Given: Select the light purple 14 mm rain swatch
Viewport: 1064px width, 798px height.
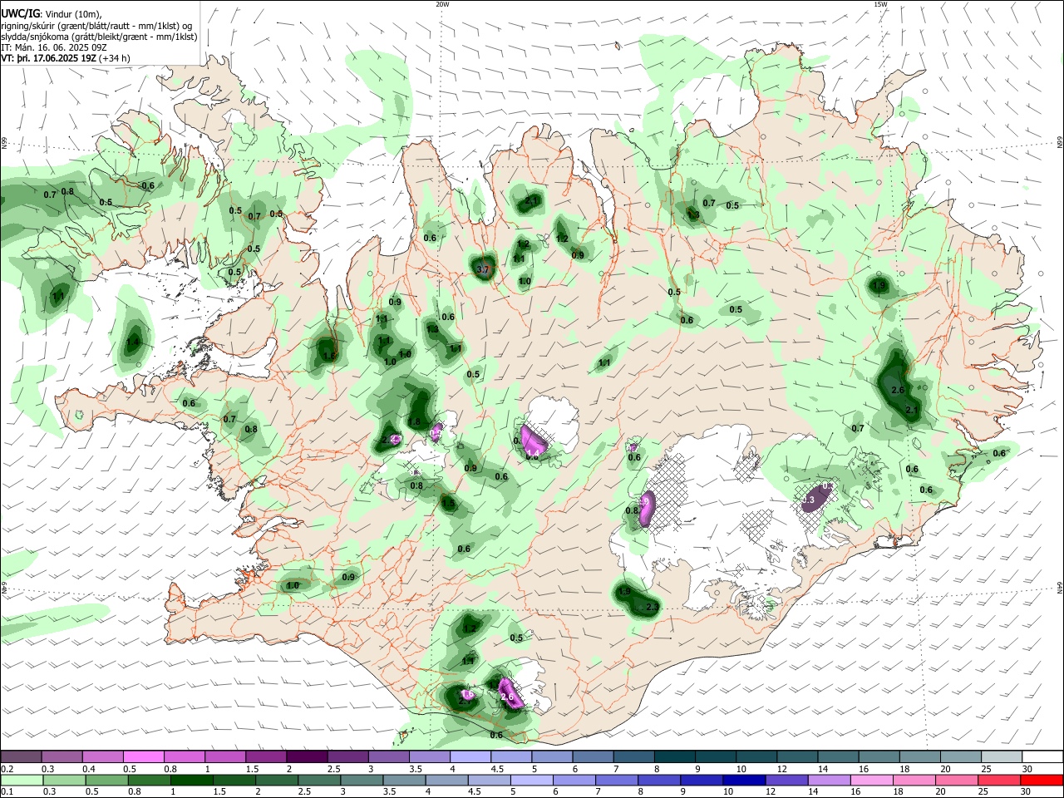Looking at the screenshot, I should pyautogui.click(x=828, y=780).
